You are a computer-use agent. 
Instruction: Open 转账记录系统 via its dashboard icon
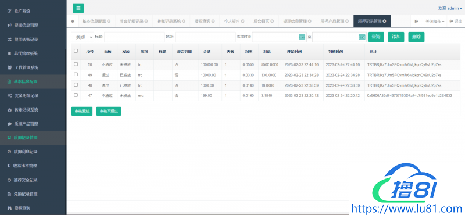pos(9,110)
